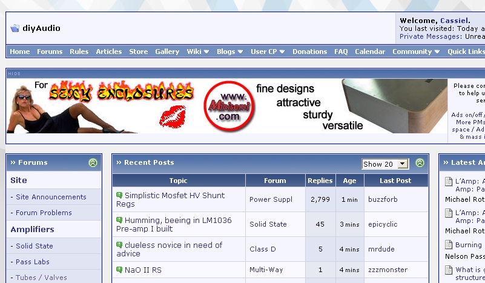Open the Quick Links menu
Screen dimensions: 485x283
[x=466, y=52]
